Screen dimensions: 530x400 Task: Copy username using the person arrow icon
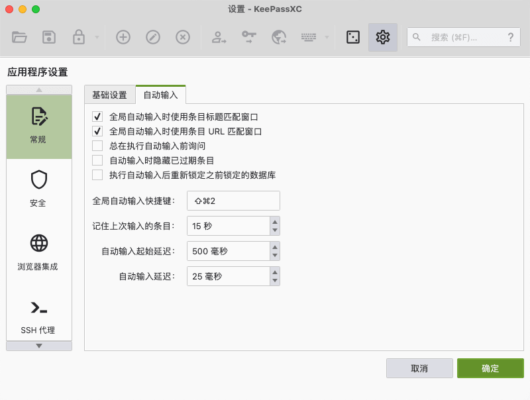219,37
